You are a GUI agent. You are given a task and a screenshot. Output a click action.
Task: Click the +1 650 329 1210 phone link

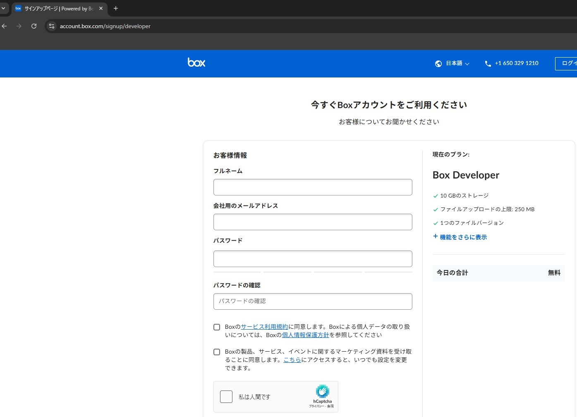pyautogui.click(x=517, y=63)
